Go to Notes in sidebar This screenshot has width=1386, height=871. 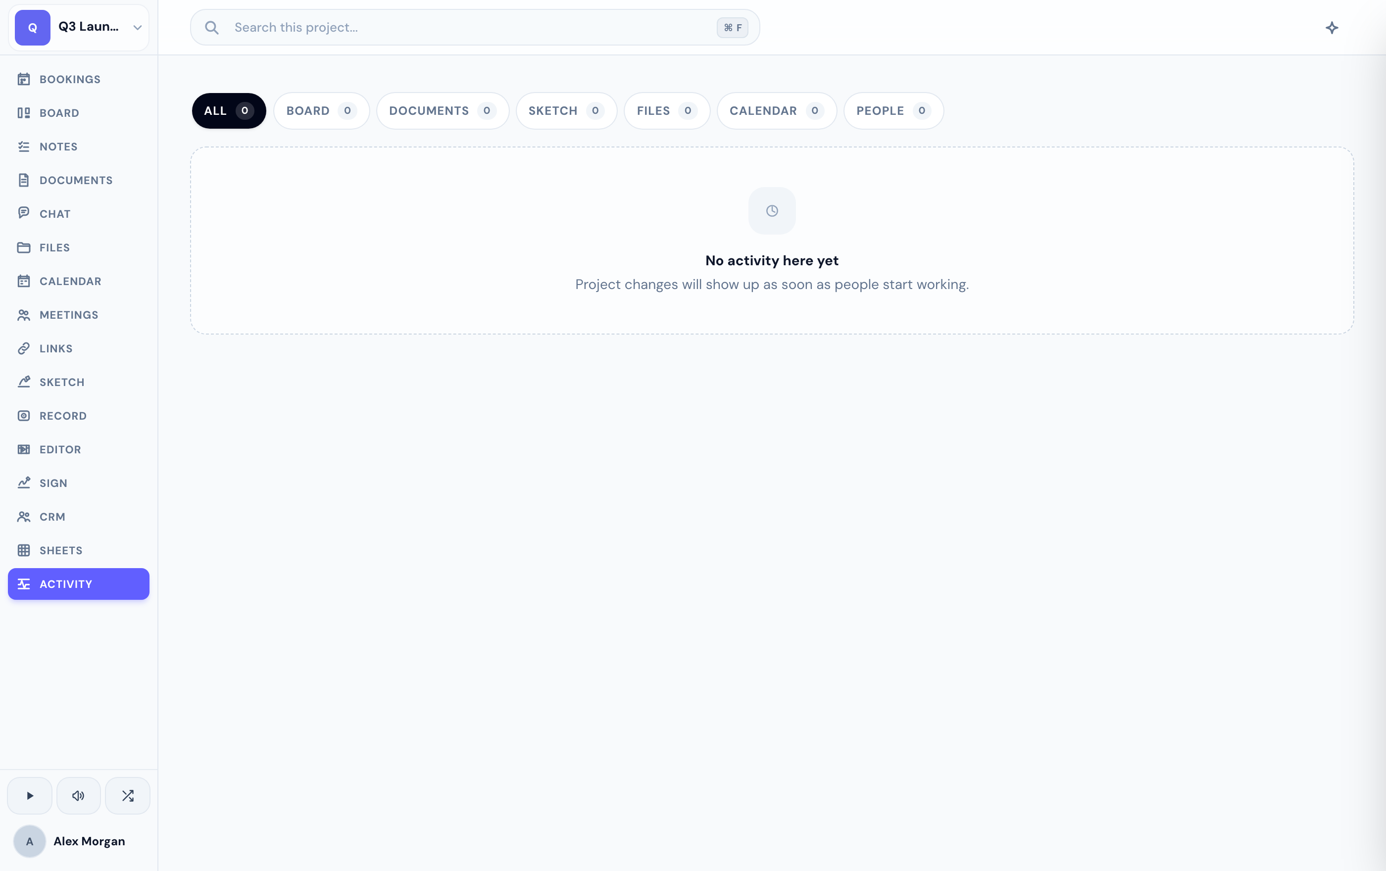point(78,146)
